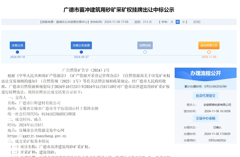Set font size to 大
The image size is (240, 157).
click(x=172, y=22)
